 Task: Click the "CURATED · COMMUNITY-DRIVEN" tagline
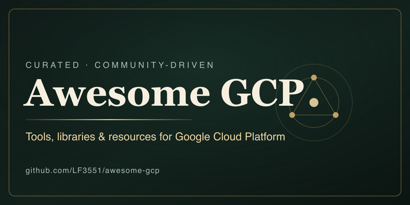pos(120,65)
